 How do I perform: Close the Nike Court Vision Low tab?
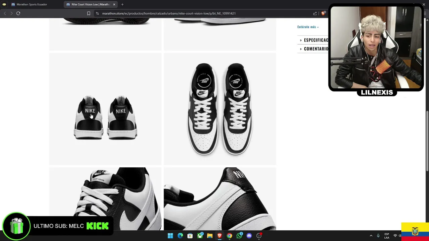coord(114,4)
